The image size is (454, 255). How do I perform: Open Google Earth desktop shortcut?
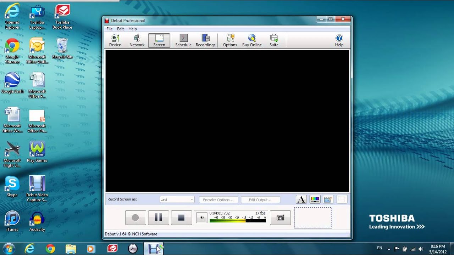12,83
